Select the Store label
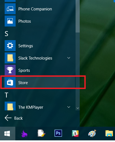The height and width of the screenshot is (142, 115). 23,83
